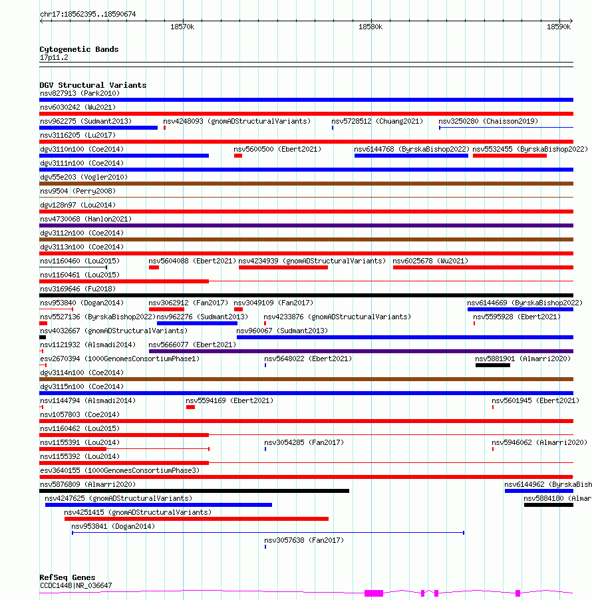Click the purple nsv4730068 (Hanlon2021) bar
The width and height of the screenshot is (592, 600).
pyautogui.click(x=306, y=225)
